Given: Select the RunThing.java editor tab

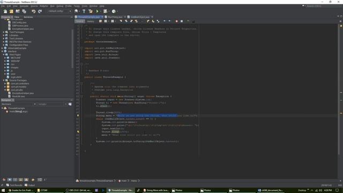Looking at the screenshot, I should click(115, 17).
